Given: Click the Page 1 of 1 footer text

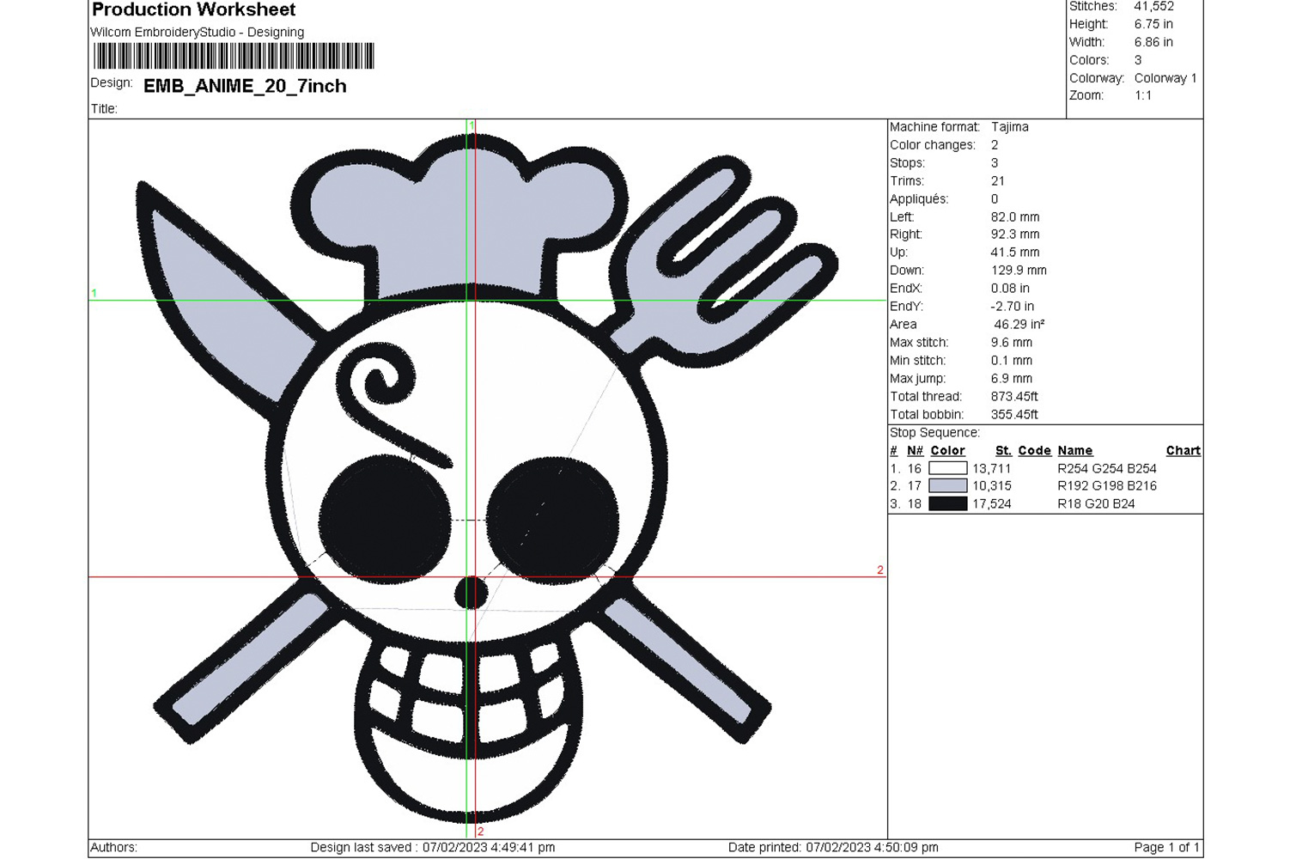Looking at the screenshot, I should 1166,848.
